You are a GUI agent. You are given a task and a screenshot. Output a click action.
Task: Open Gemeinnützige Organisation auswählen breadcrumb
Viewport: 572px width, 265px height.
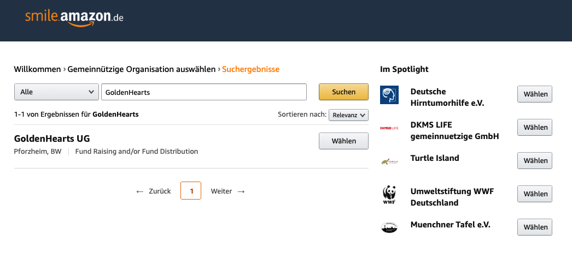pos(142,69)
